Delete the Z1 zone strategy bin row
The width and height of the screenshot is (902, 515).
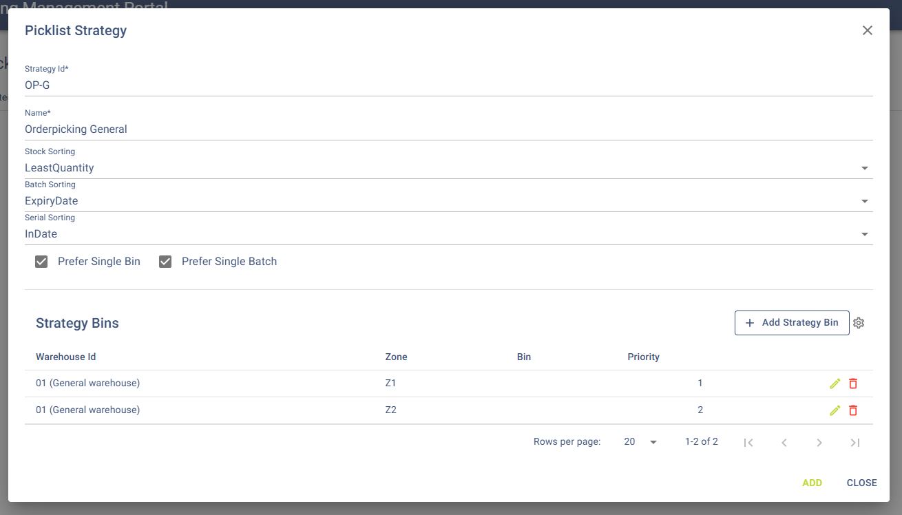click(x=853, y=383)
